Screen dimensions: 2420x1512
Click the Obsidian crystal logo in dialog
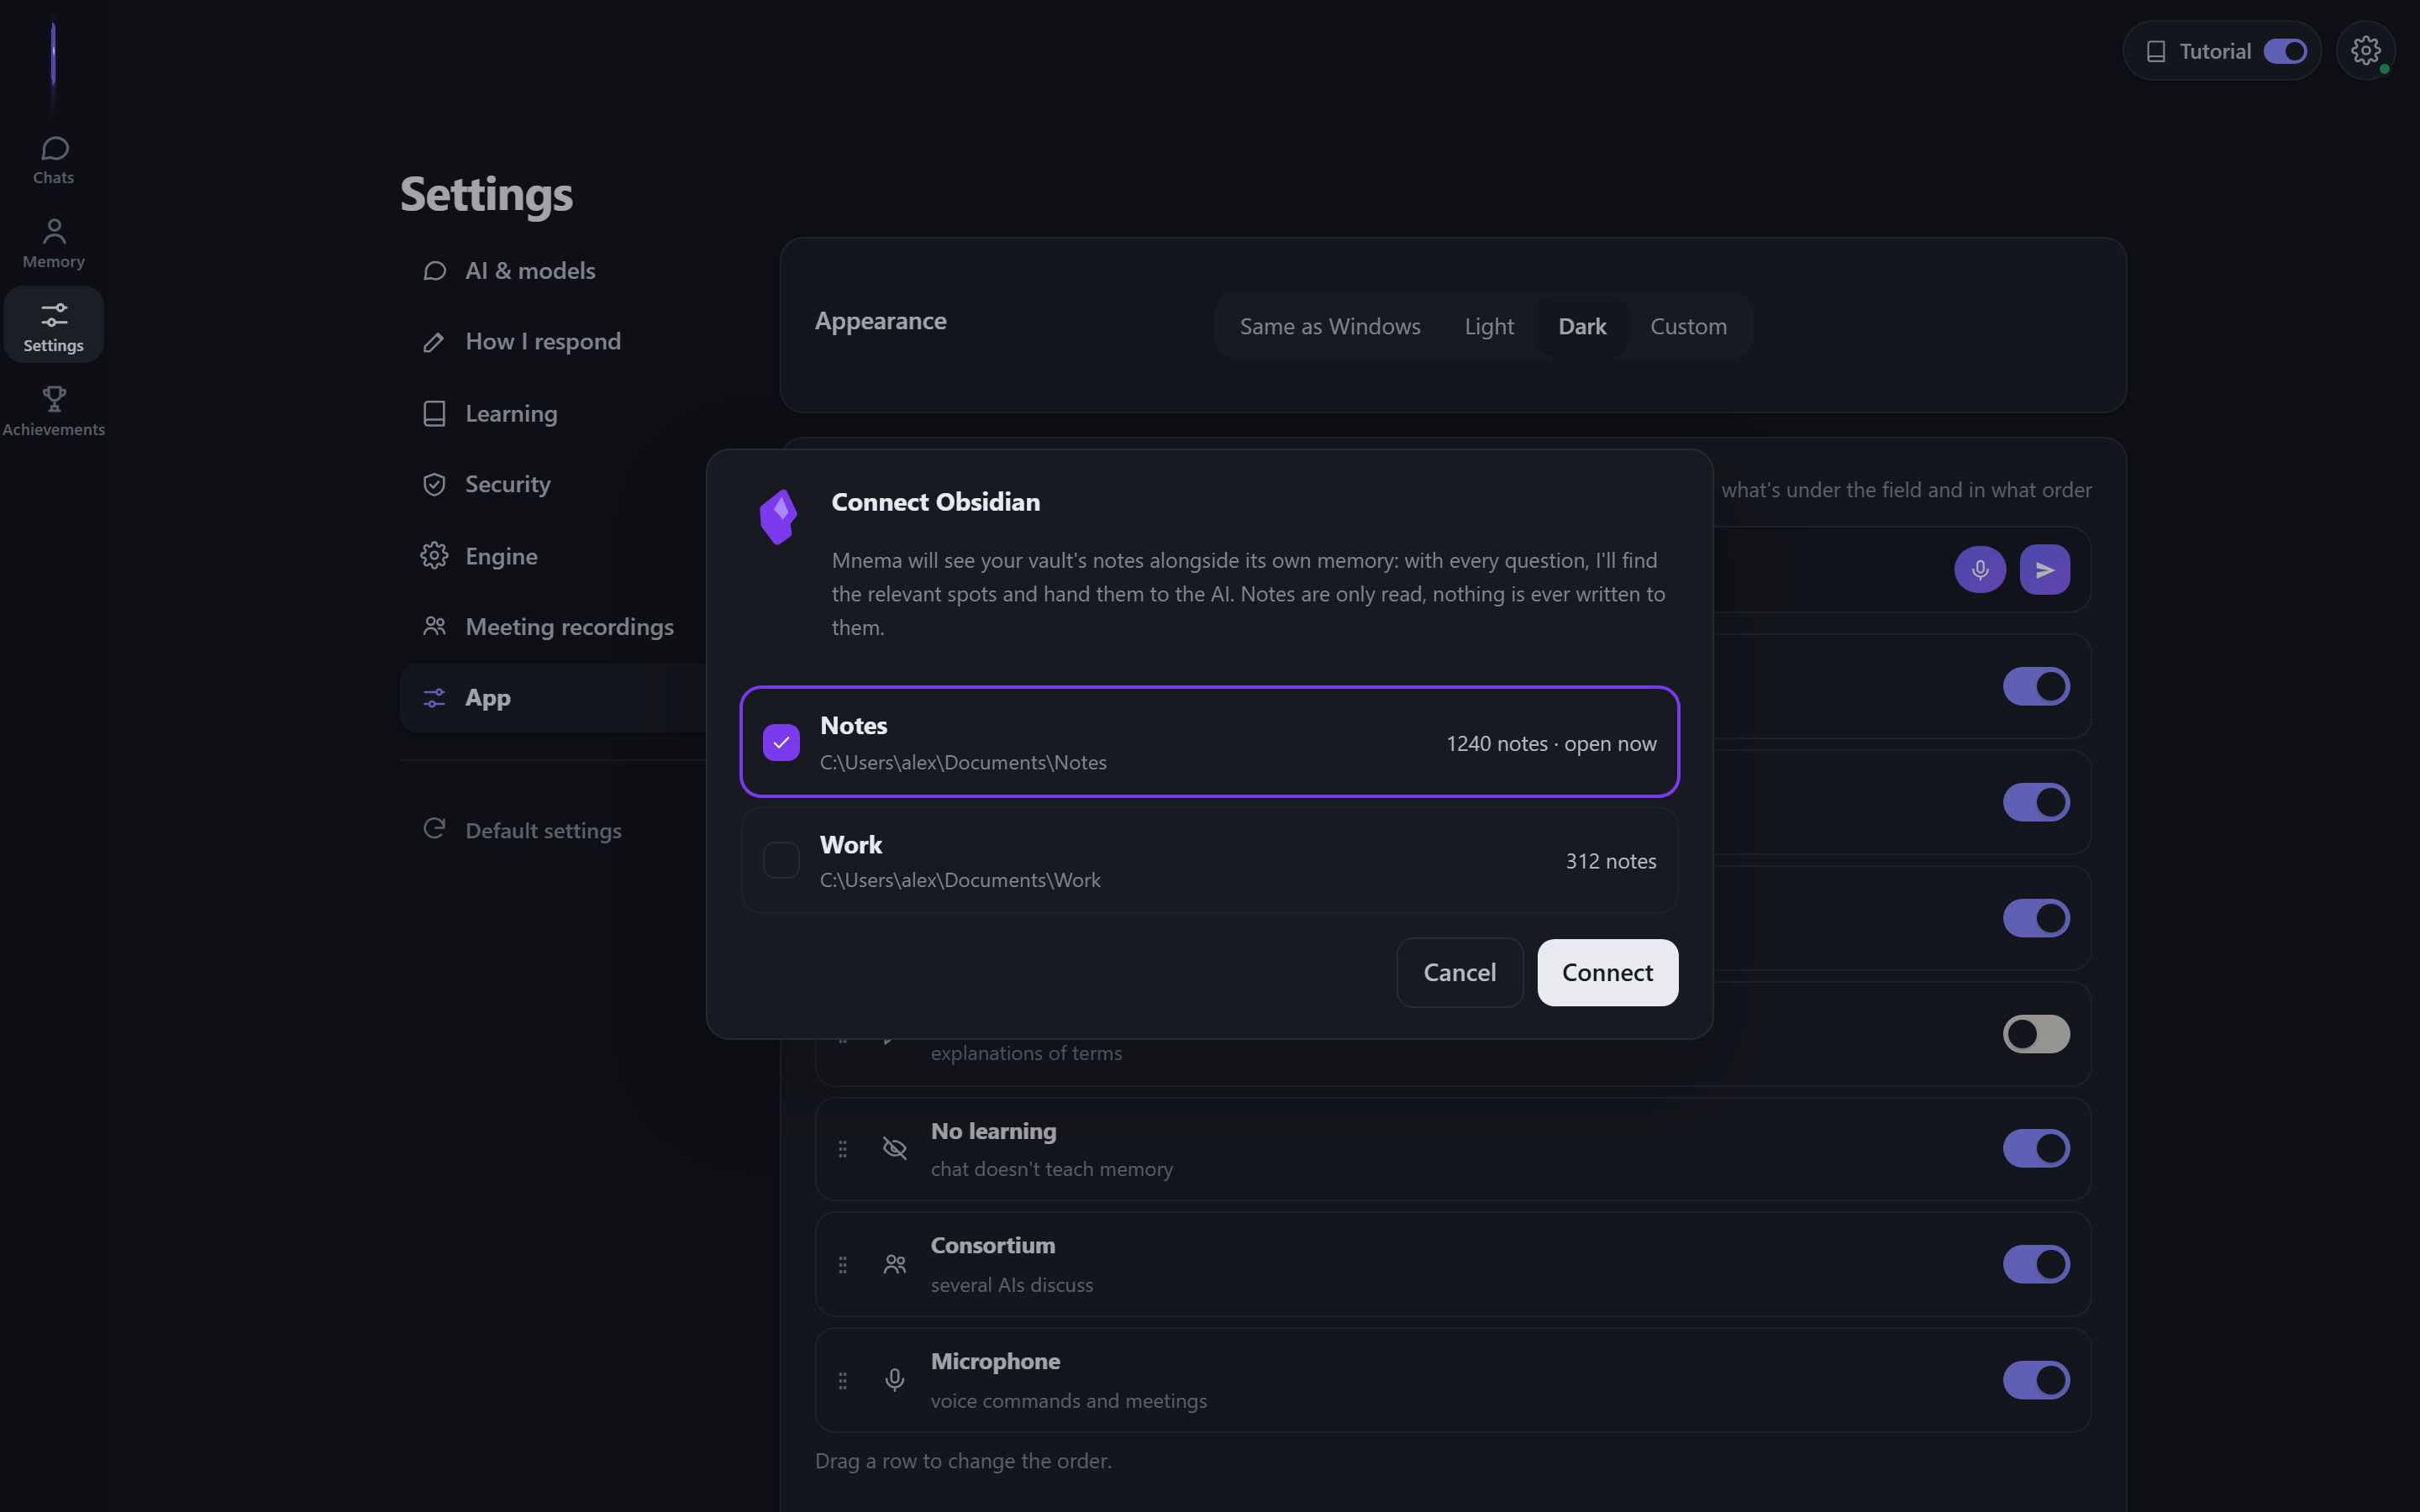click(x=778, y=517)
